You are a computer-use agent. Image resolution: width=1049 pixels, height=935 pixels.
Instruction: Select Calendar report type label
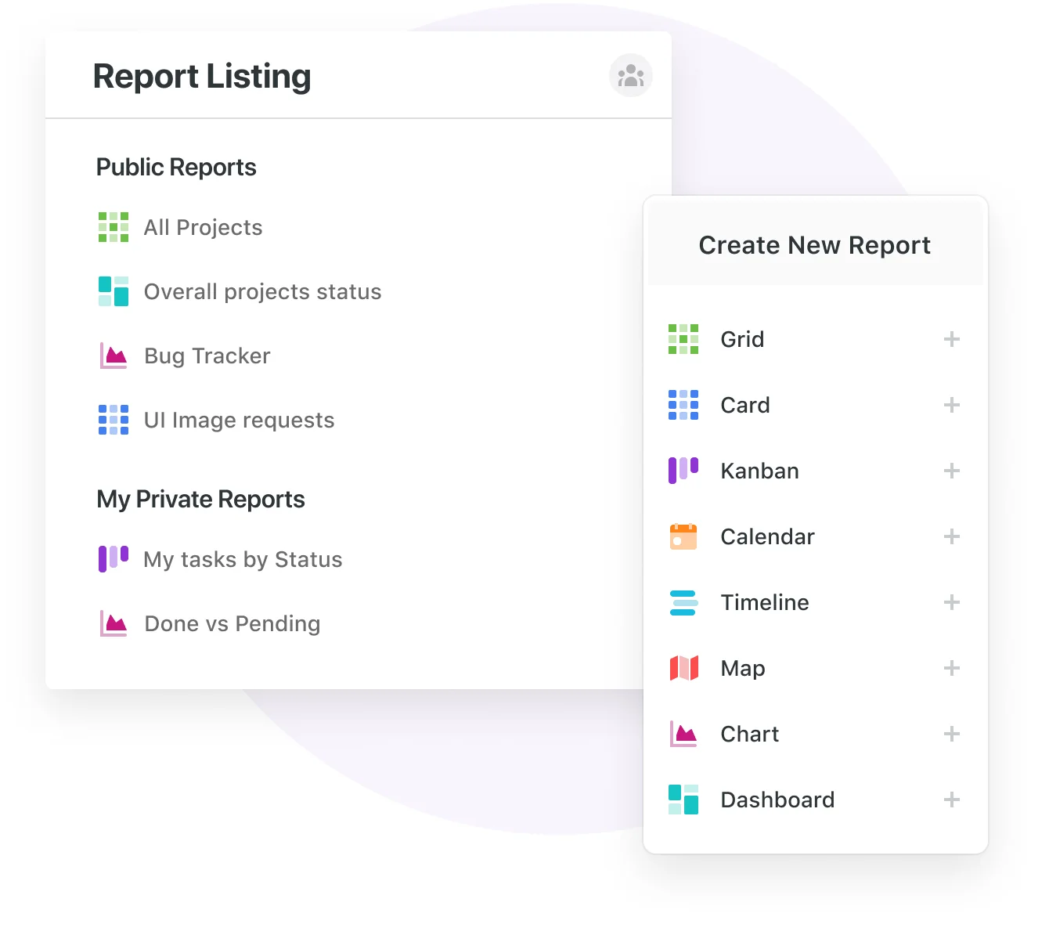point(768,536)
